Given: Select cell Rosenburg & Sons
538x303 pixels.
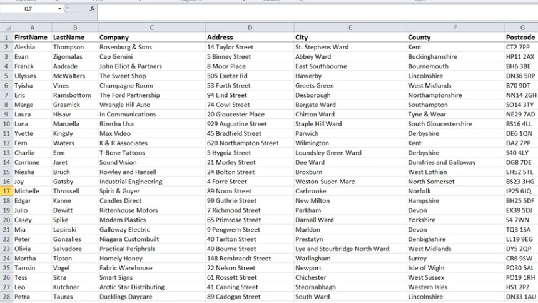Looking at the screenshot, I should point(151,47).
